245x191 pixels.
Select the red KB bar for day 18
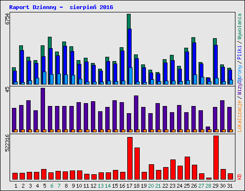click(x=137, y=164)
